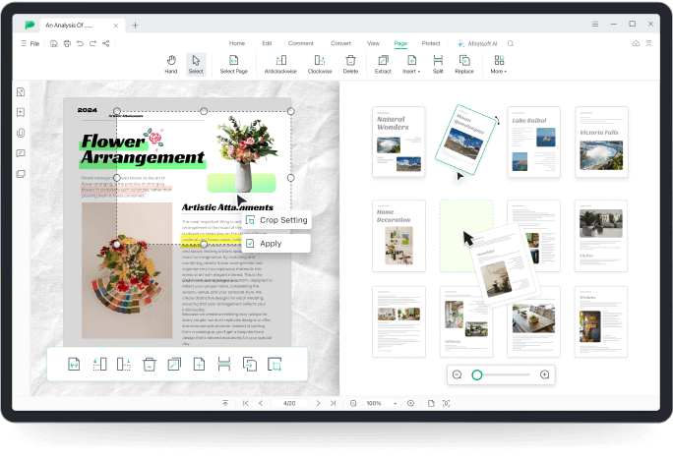Click the Extract pages icon
The height and width of the screenshot is (460, 673).
(x=383, y=64)
